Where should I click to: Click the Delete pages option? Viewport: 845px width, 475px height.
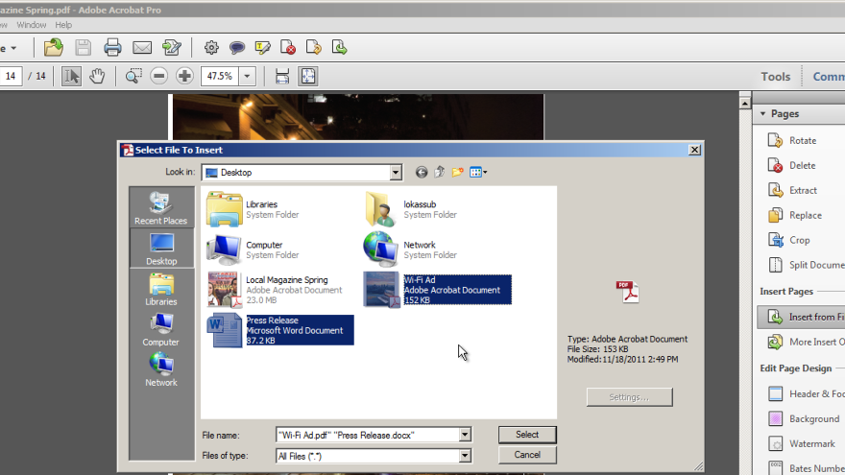[x=791, y=165]
